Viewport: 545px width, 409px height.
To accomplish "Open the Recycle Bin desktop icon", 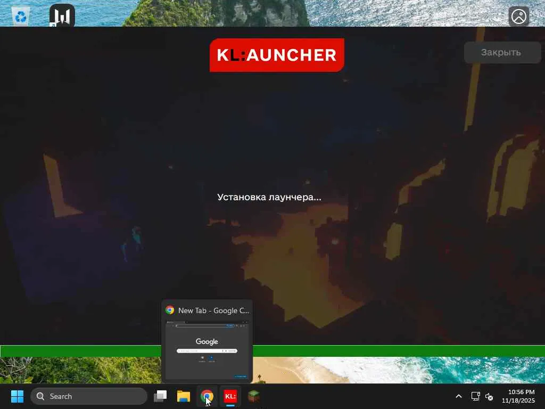I will click(x=21, y=16).
